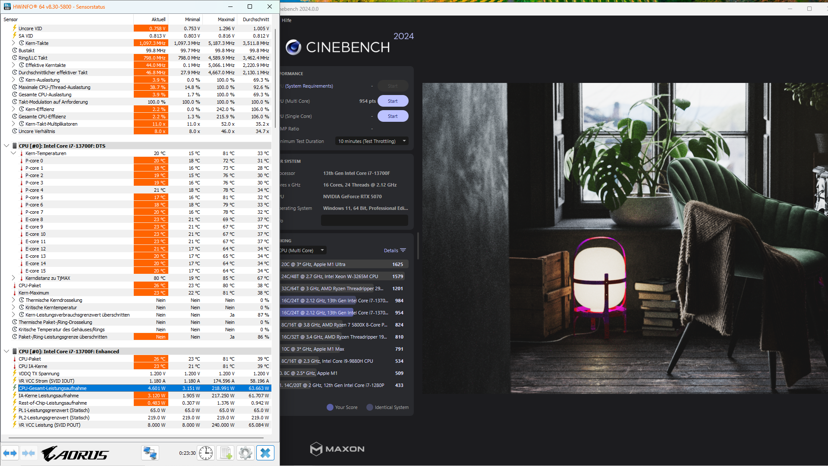
Task: Select the highlighted 954 score ranking entry
Action: pos(344,313)
